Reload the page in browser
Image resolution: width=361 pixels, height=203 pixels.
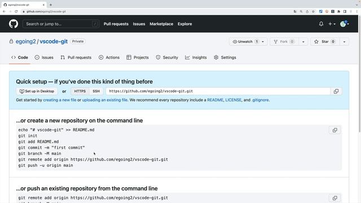[x=16, y=11]
